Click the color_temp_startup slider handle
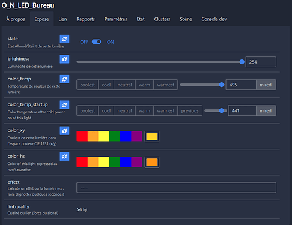 [x=222, y=110]
